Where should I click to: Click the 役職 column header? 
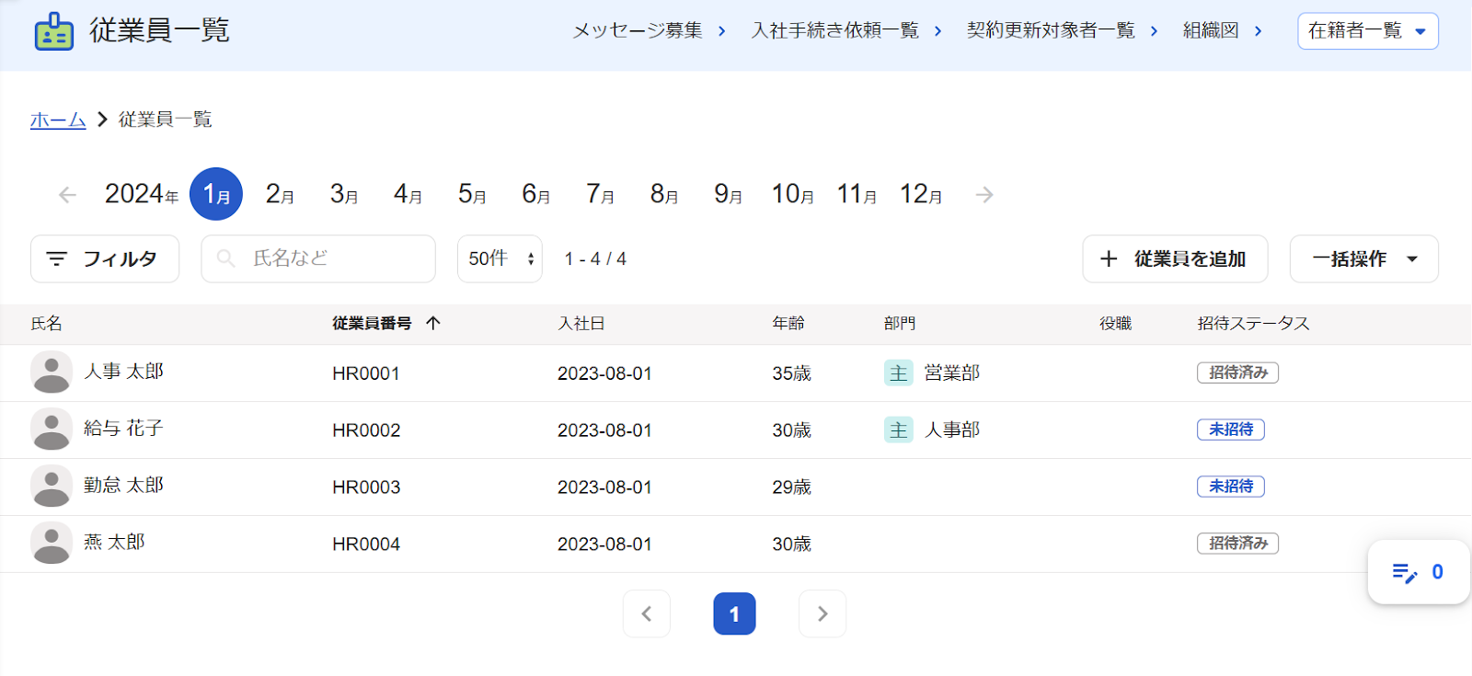1115,323
